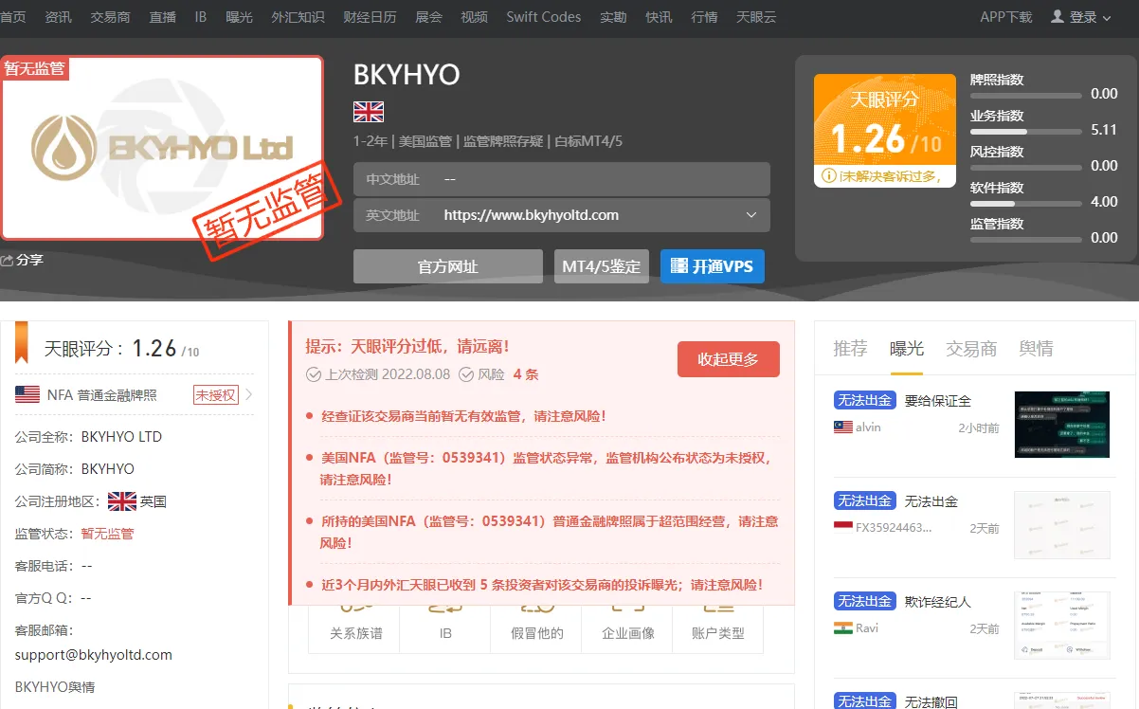
Task: Open 视频 in top navigation
Action: pyautogui.click(x=474, y=17)
